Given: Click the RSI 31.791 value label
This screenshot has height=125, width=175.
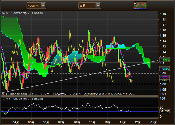Looking at the screenshot, I should [164, 111].
